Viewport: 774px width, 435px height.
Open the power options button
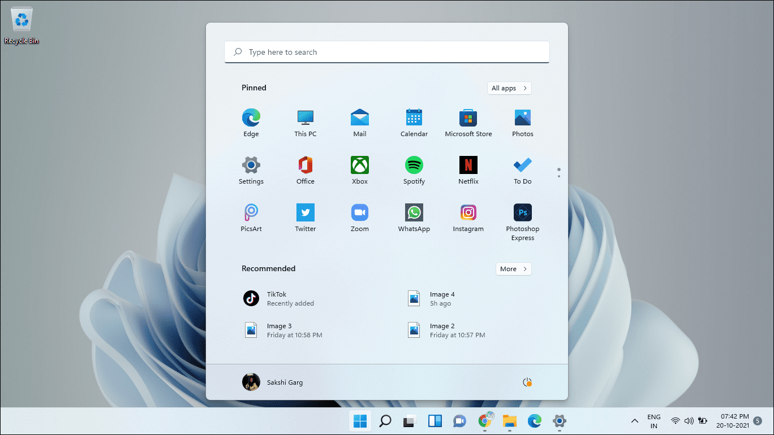[527, 382]
